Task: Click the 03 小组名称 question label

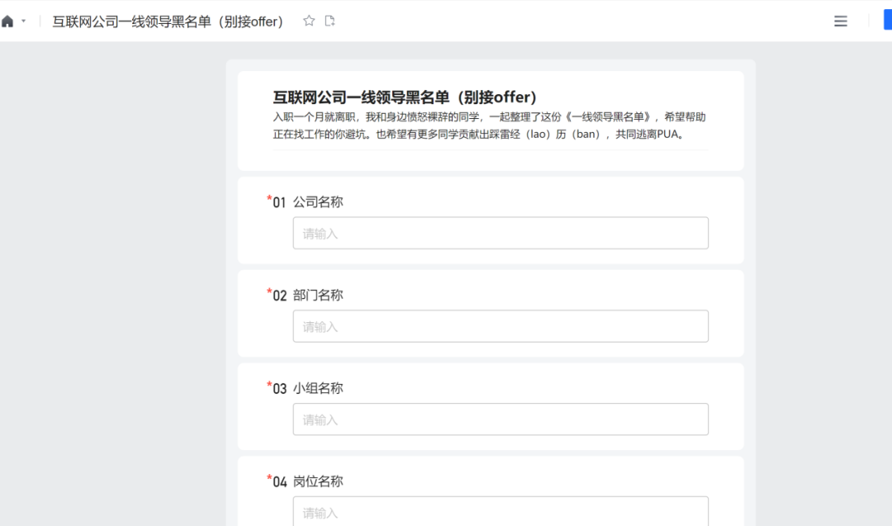Action: point(318,389)
